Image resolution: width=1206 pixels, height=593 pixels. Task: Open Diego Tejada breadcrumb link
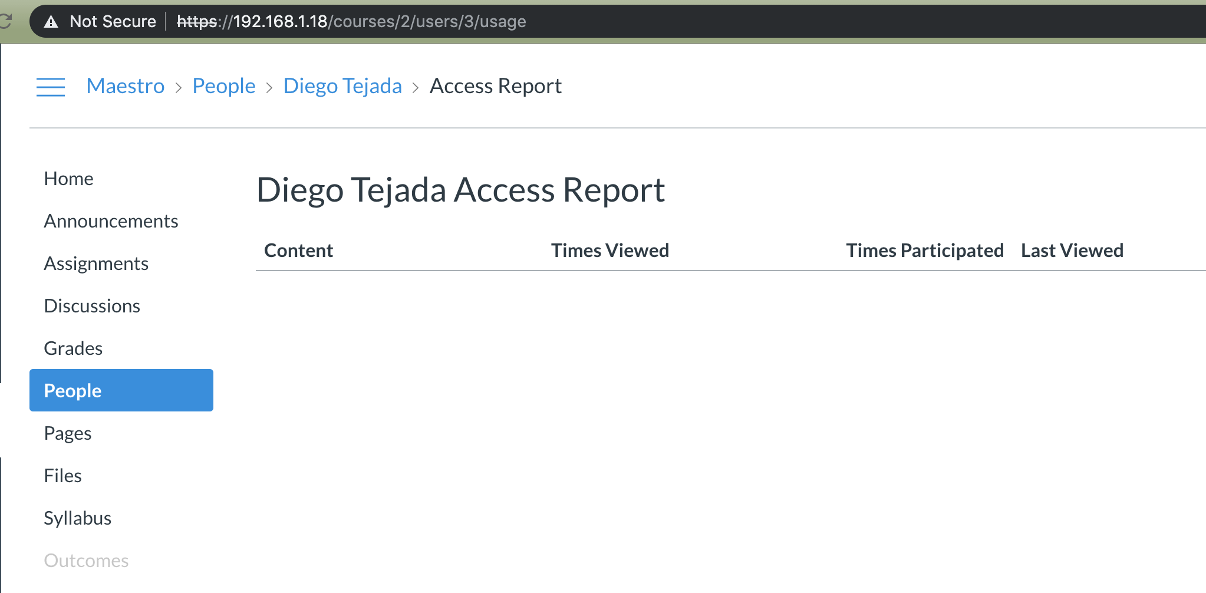(x=342, y=86)
